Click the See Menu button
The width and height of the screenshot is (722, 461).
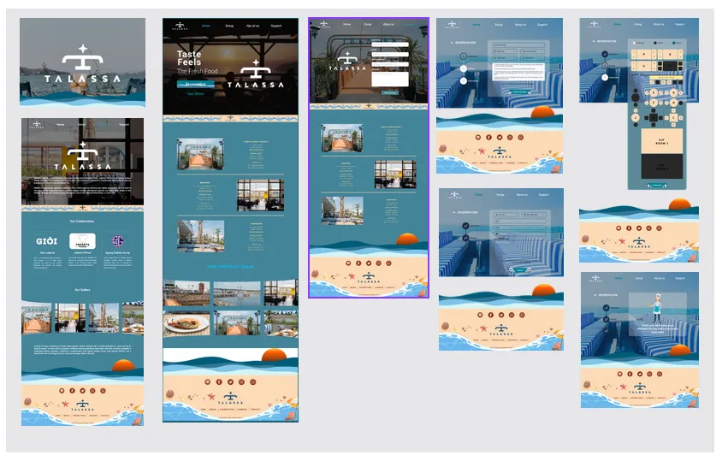pos(196,93)
